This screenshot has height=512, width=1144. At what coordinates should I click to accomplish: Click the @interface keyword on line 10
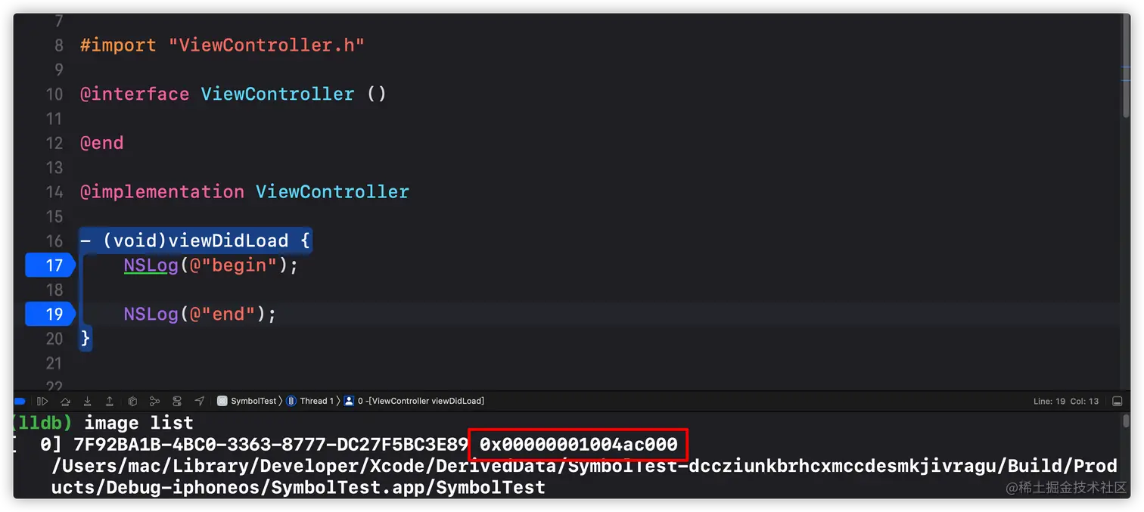(x=135, y=94)
